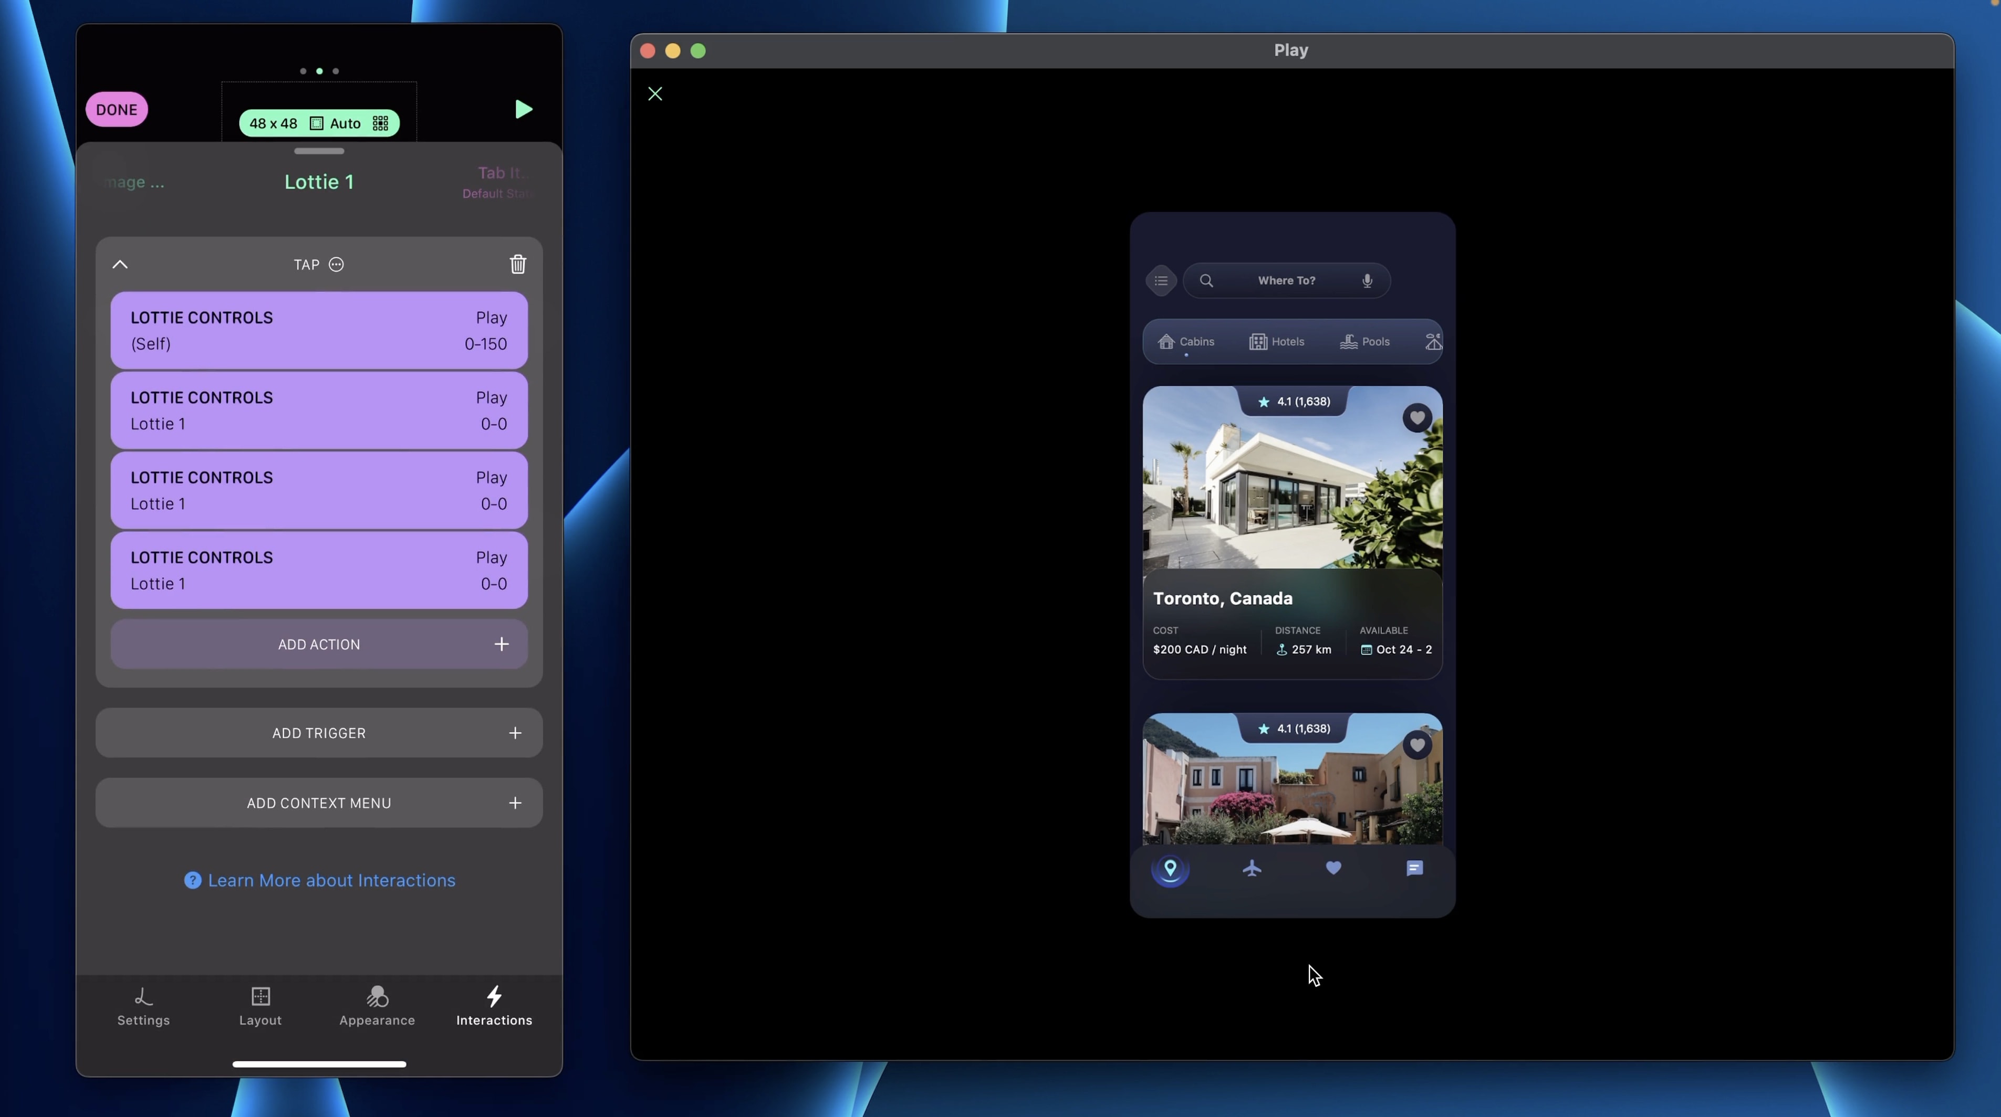Switch to the Layout tab

pyautogui.click(x=260, y=1006)
